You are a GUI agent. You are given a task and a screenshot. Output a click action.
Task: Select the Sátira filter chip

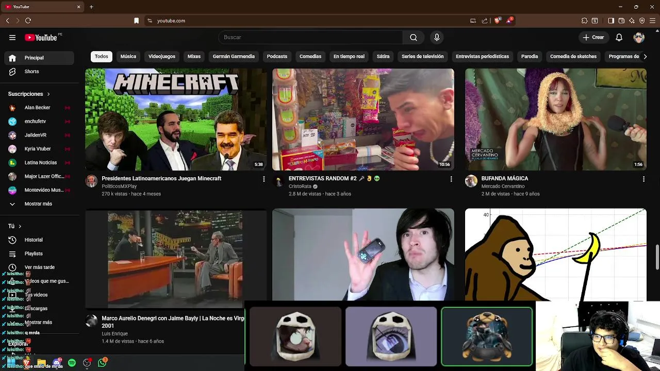(383, 57)
